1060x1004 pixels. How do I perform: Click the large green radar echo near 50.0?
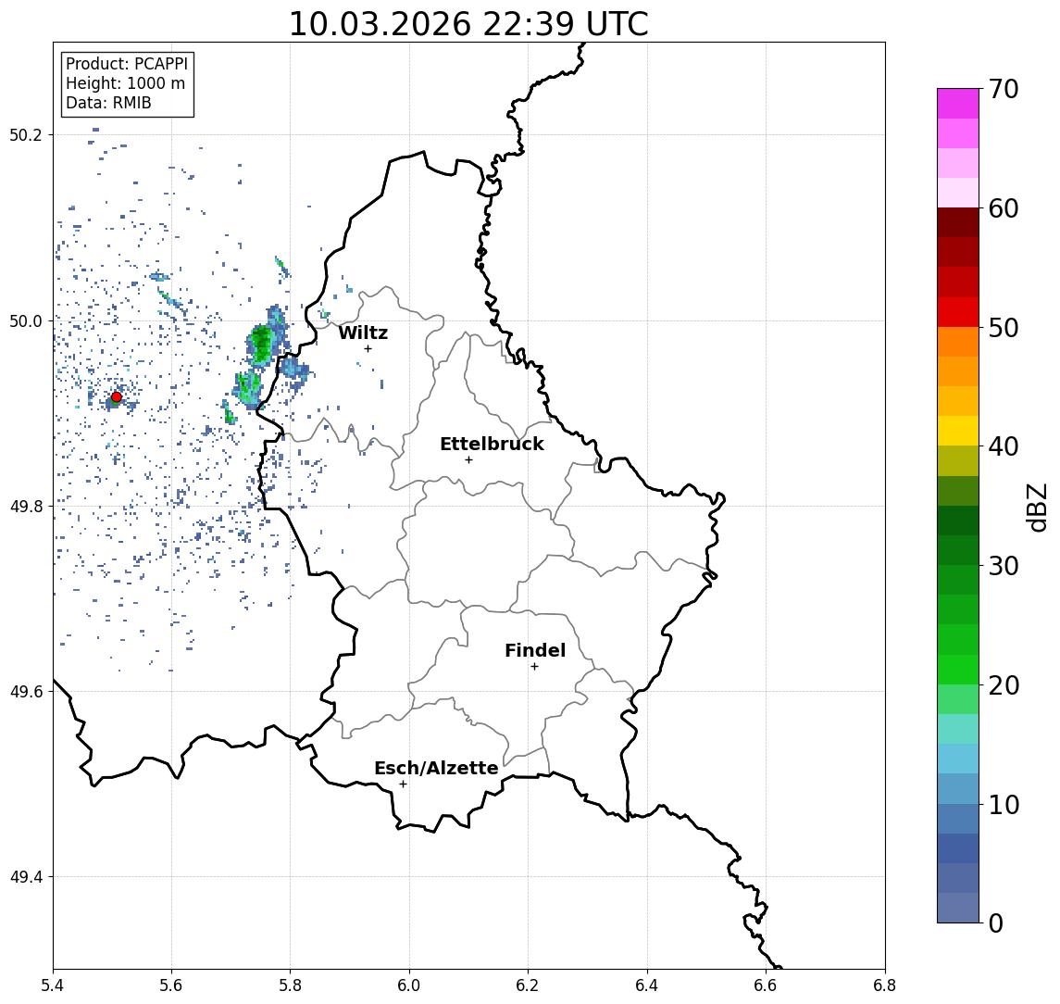(x=261, y=344)
